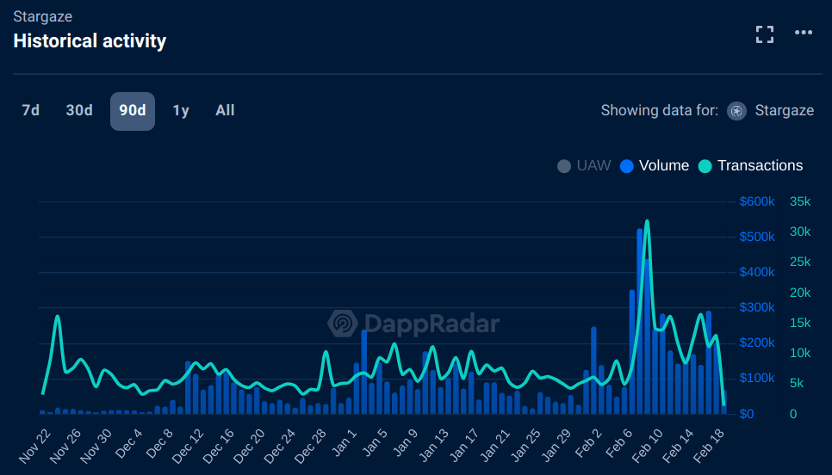Select the 90d time range tab
832x475 pixels.
point(133,111)
